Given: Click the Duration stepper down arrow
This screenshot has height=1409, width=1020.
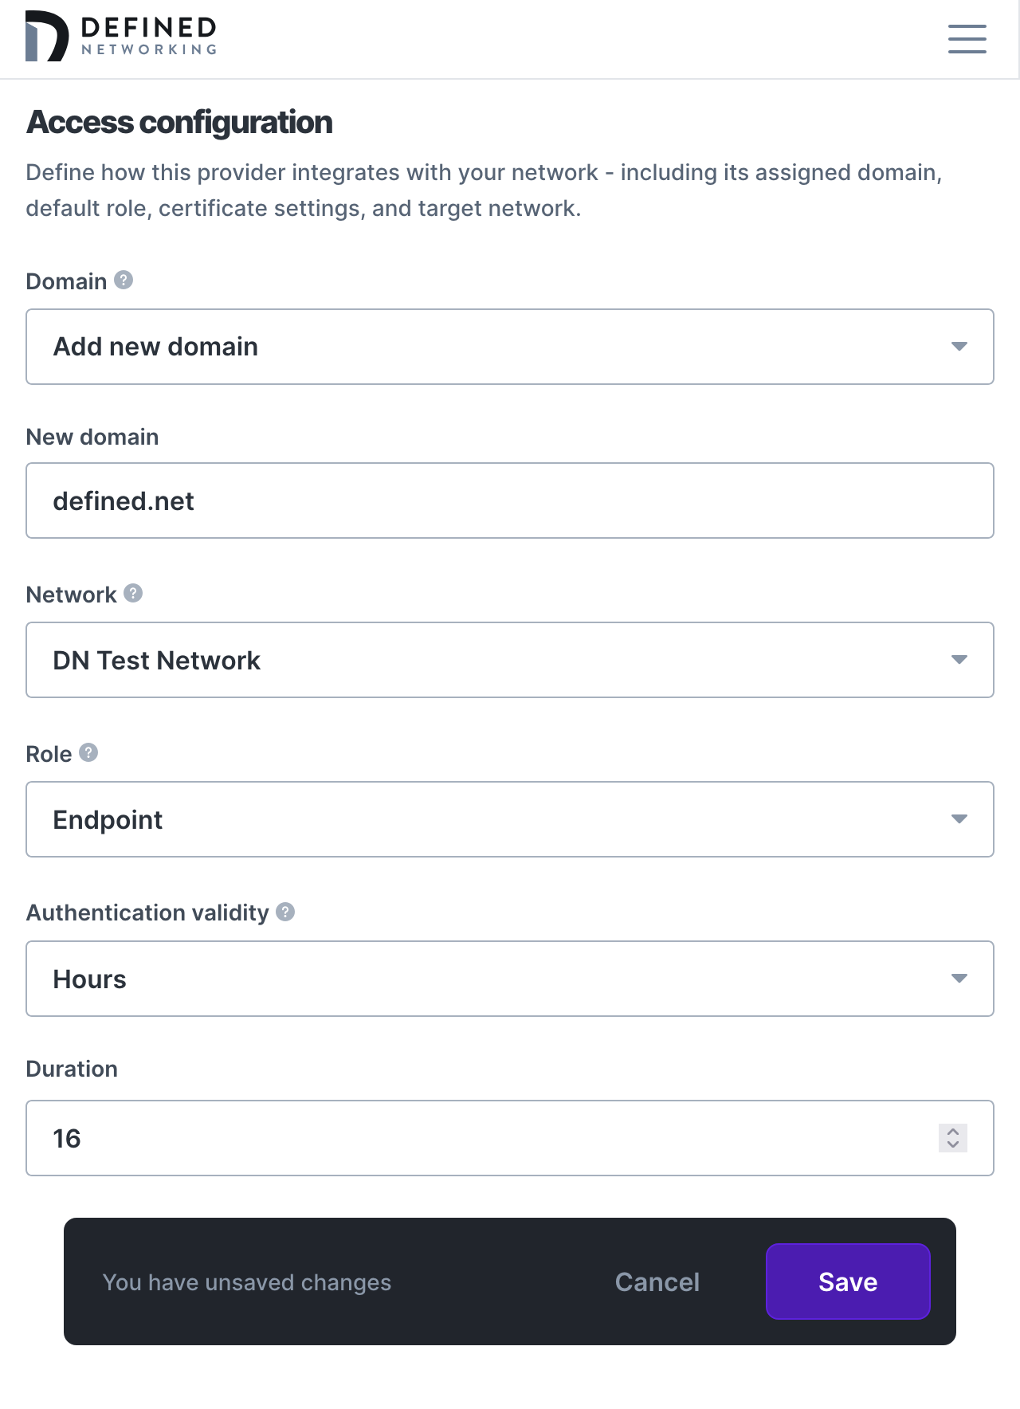Looking at the screenshot, I should (x=952, y=1145).
